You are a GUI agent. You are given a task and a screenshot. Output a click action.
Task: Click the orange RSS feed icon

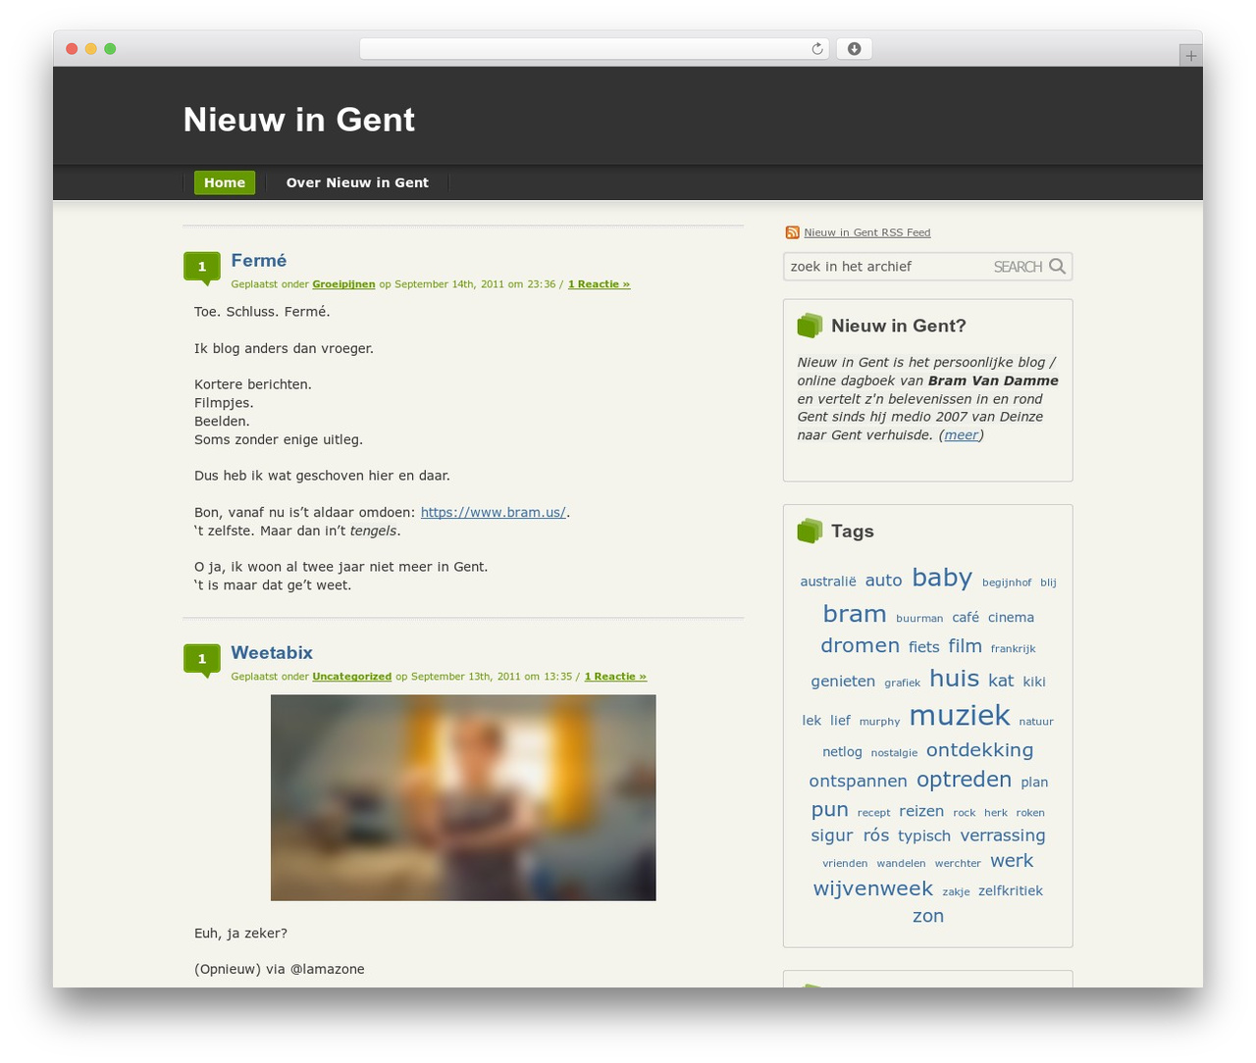click(792, 232)
